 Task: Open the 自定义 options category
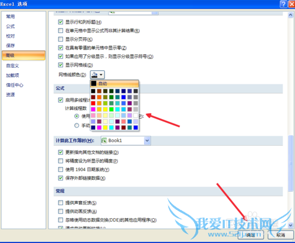pyautogui.click(x=12, y=65)
